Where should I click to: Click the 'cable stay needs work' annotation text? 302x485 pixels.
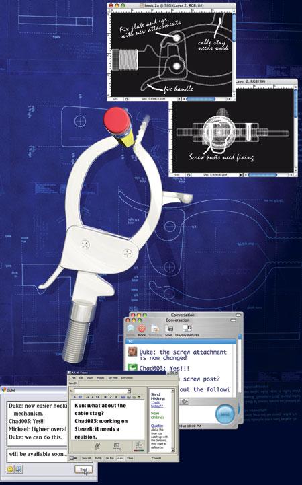213,45
